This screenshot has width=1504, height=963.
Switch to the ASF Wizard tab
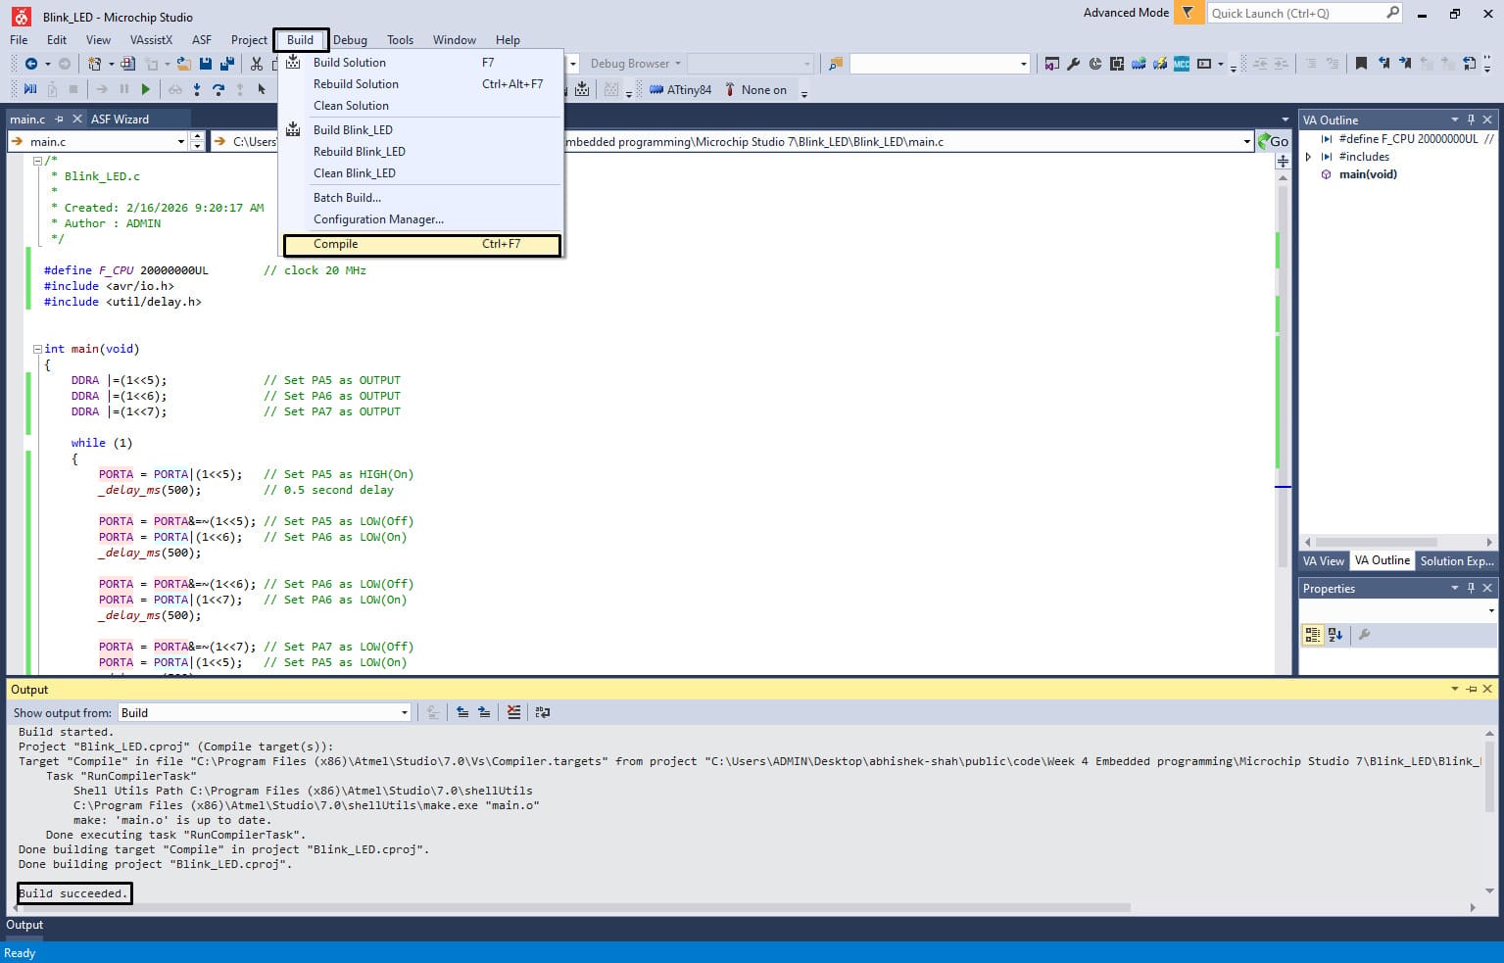pos(120,120)
